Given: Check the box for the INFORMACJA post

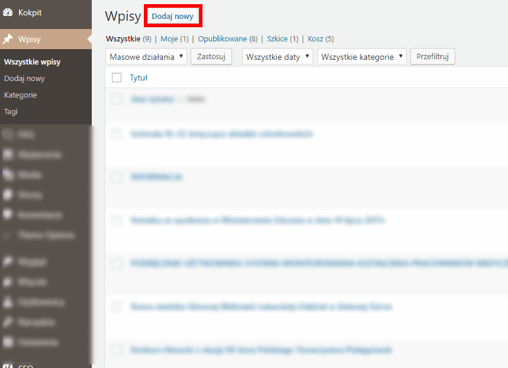Looking at the screenshot, I should point(117,177).
